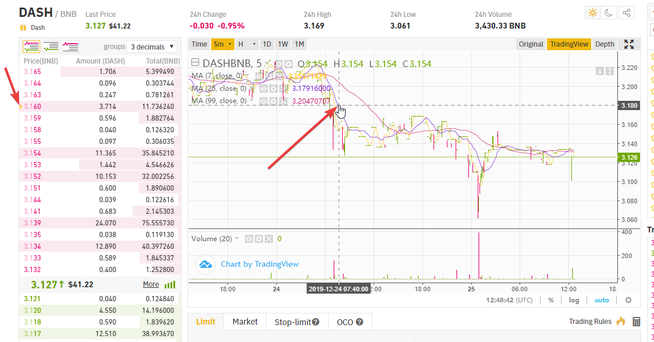654x342 pixels.
Task: Expand the H hour interval dropdown
Action: (x=246, y=44)
